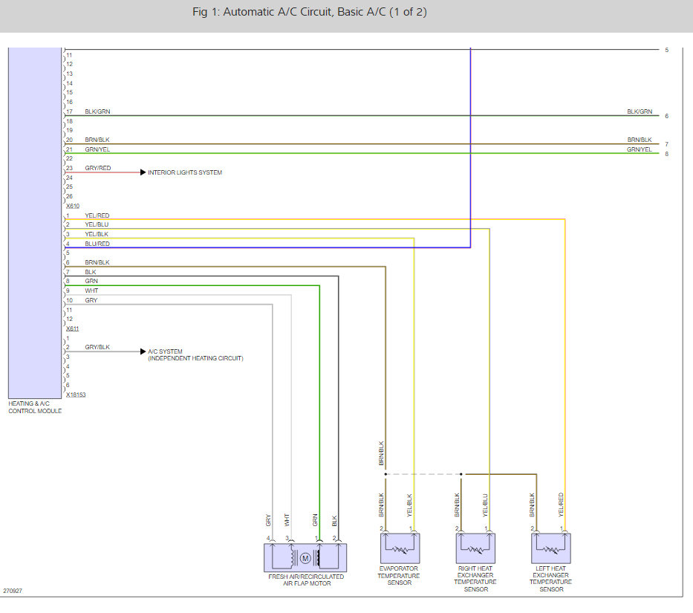
Task: Click the arrow pointing to Interior Lights System
Action: 143,172
